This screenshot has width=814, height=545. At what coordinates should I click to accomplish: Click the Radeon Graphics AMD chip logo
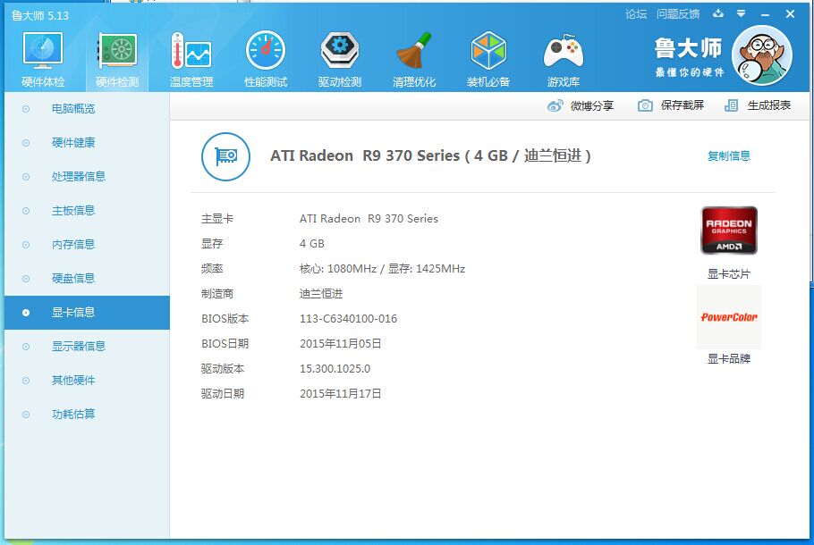pyautogui.click(x=729, y=231)
